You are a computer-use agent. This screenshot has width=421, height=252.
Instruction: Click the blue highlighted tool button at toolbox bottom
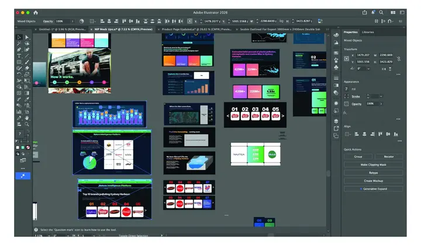click(x=23, y=176)
